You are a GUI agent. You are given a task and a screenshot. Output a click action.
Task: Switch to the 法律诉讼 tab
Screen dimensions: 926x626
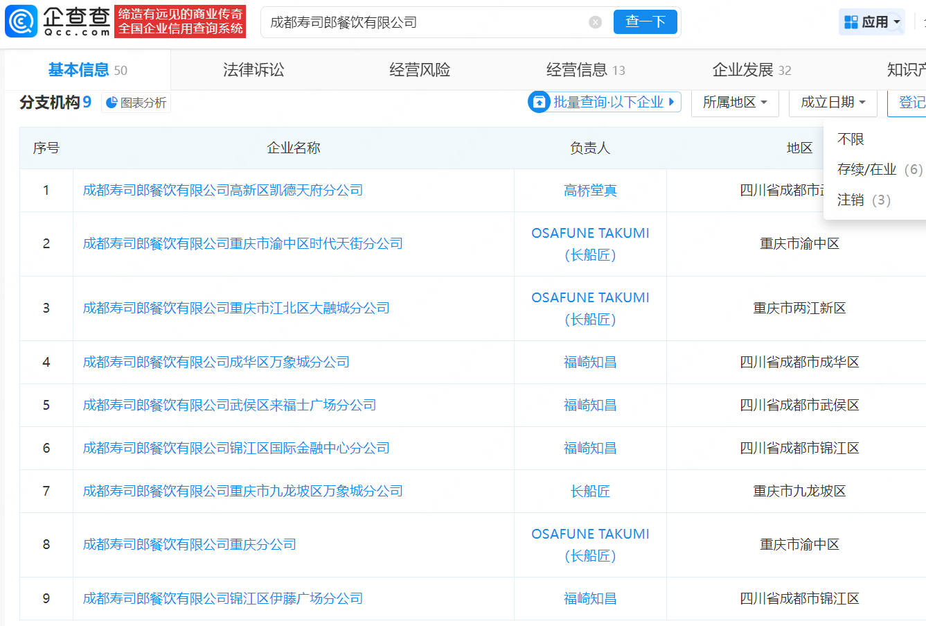[253, 69]
